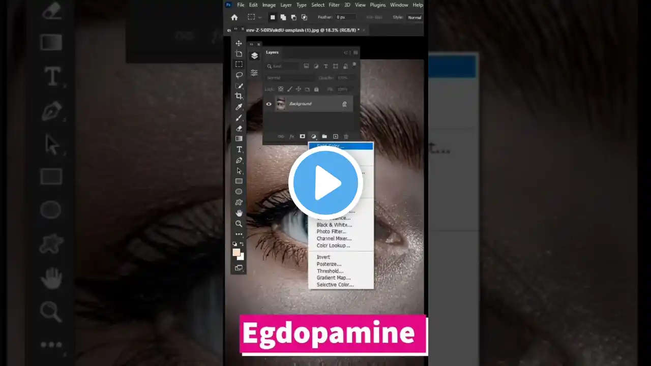Select the Ellipse shape tool
The image size is (651, 366).
point(239,192)
